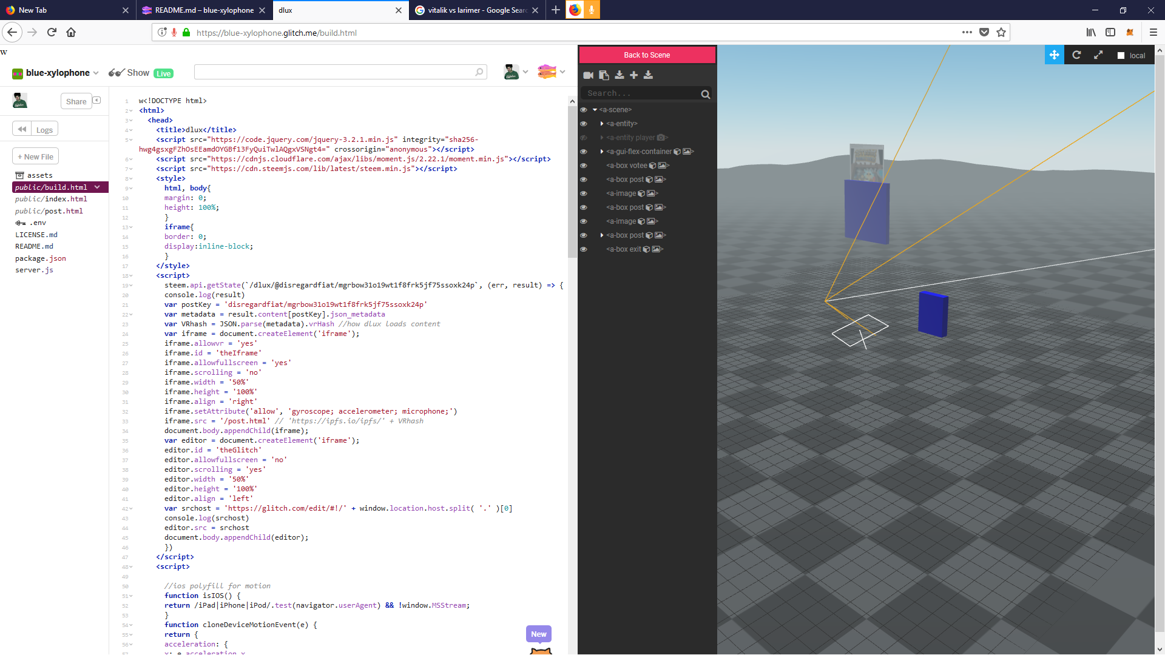This screenshot has height=655, width=1165.
Task: Click the mesh cube icon on a-box votee
Action: coord(652,166)
